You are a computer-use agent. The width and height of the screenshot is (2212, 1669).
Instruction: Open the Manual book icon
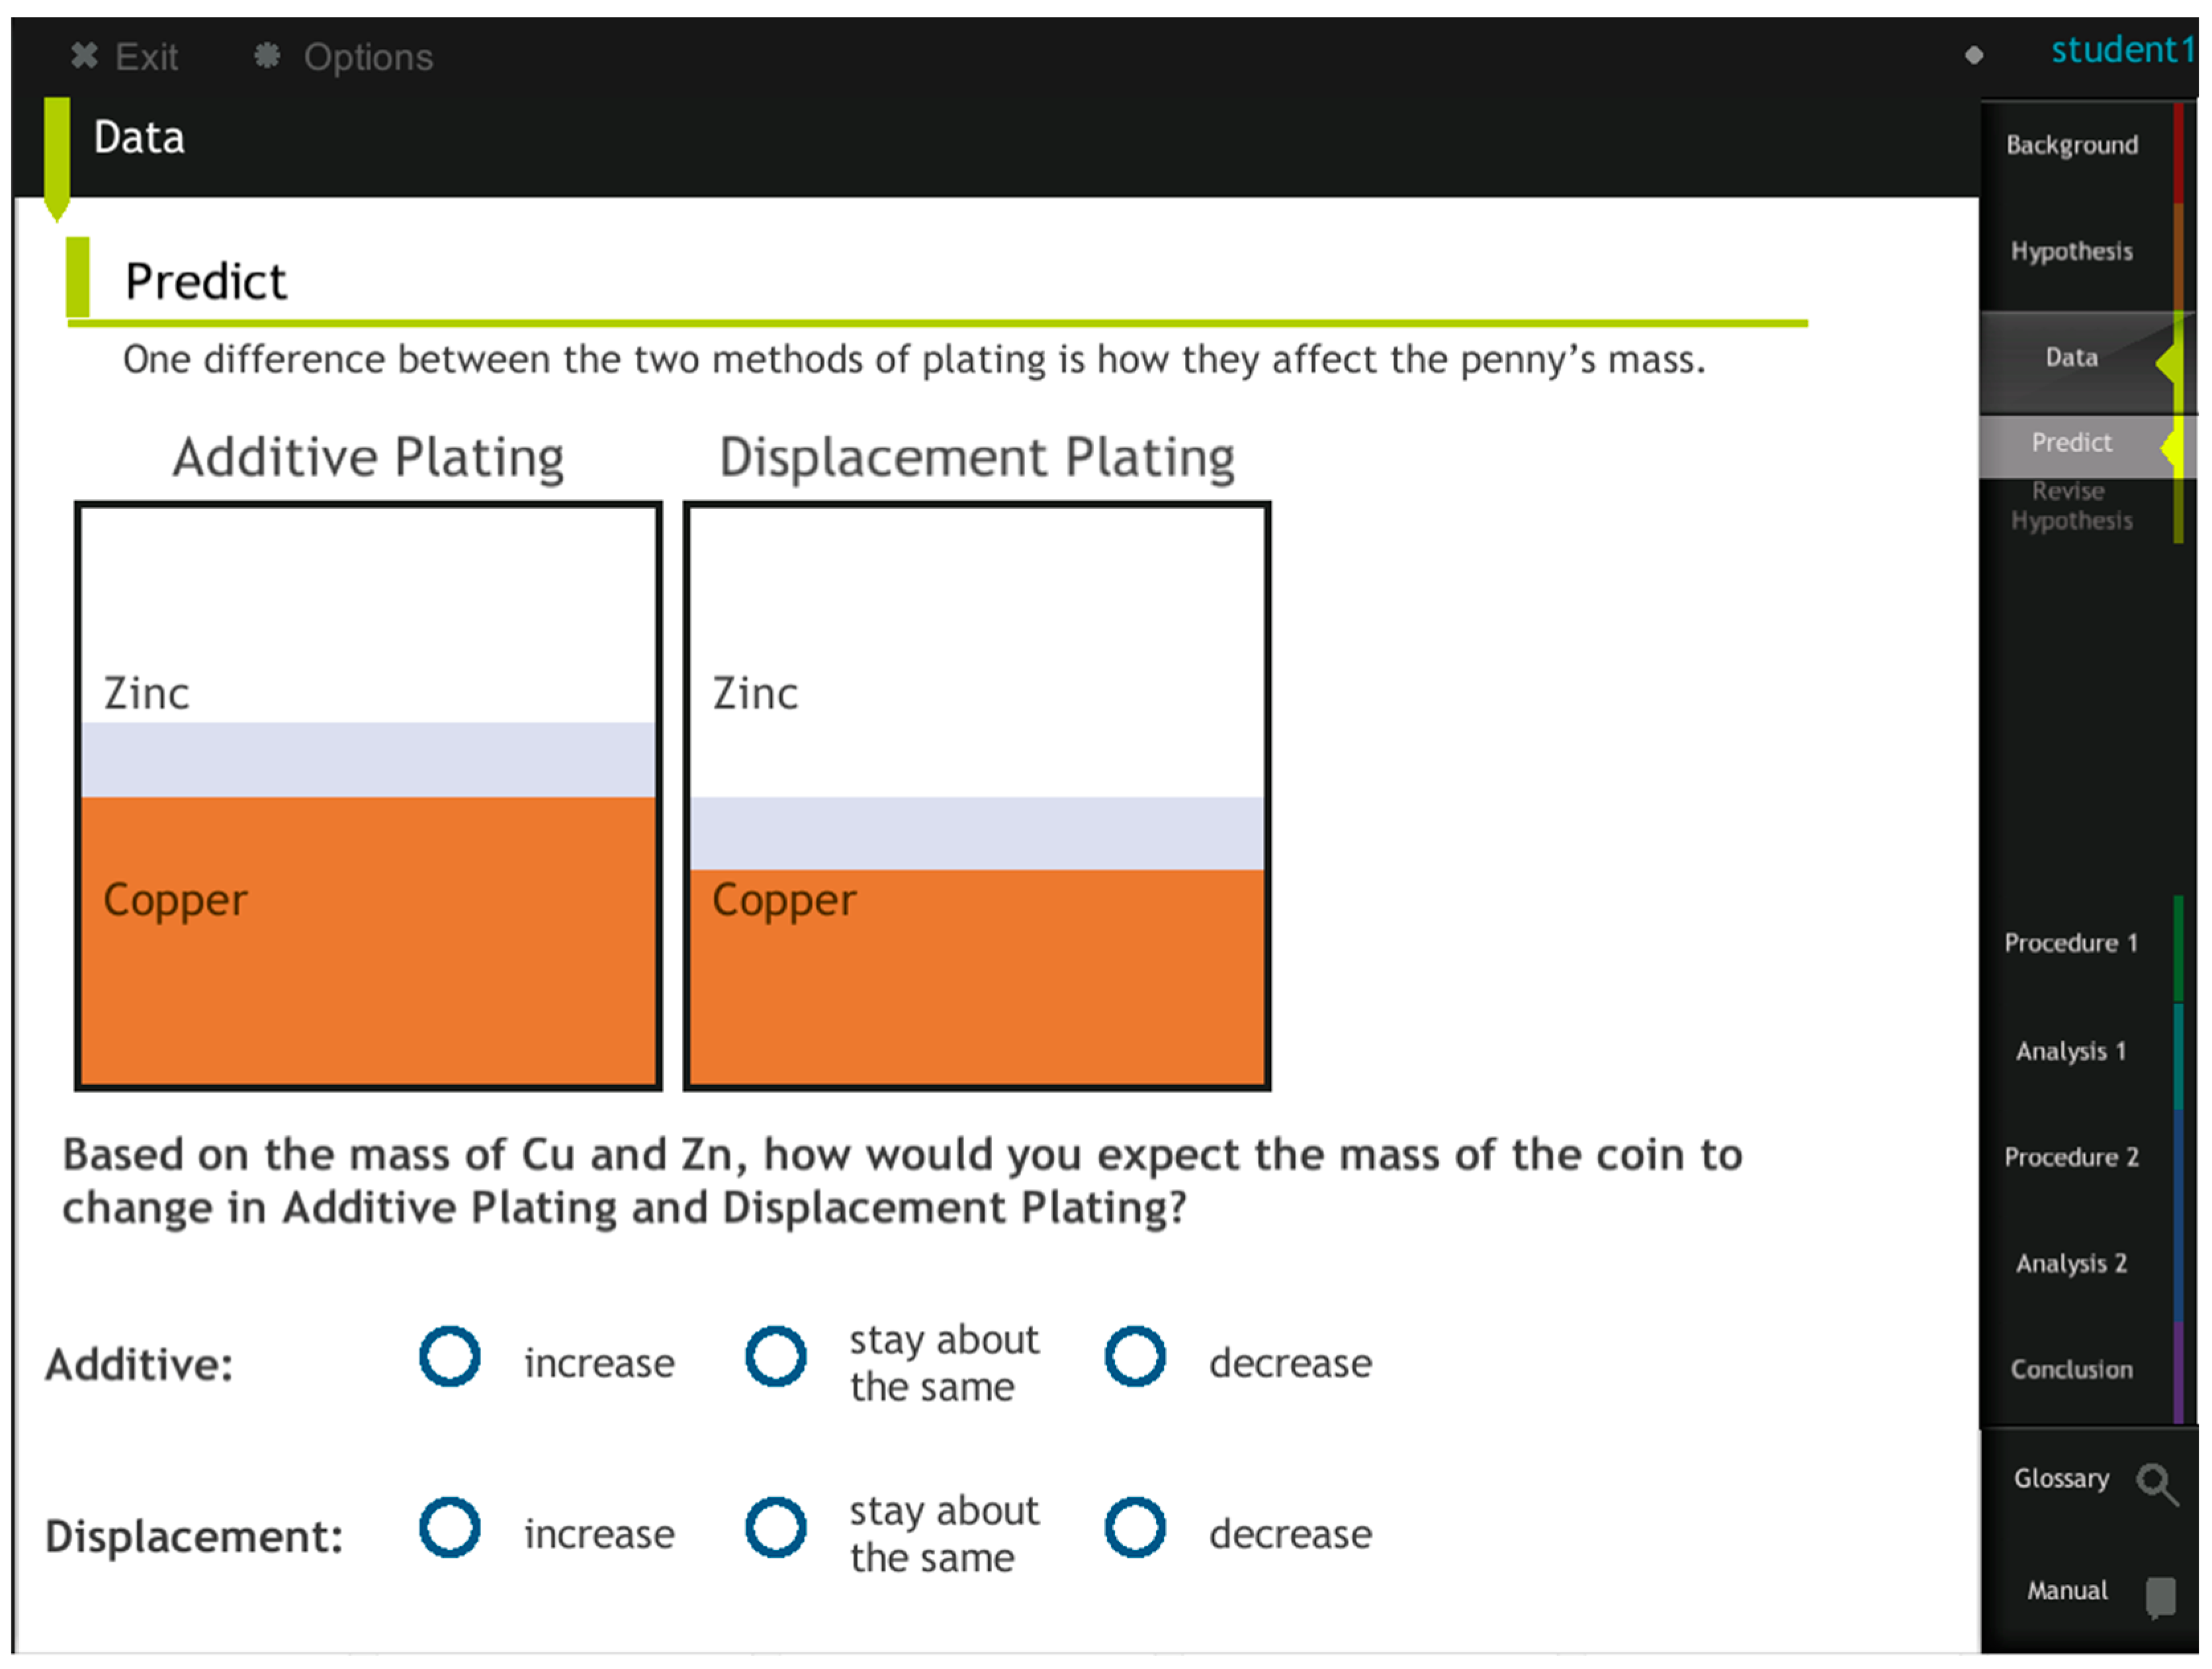(x=2160, y=1596)
